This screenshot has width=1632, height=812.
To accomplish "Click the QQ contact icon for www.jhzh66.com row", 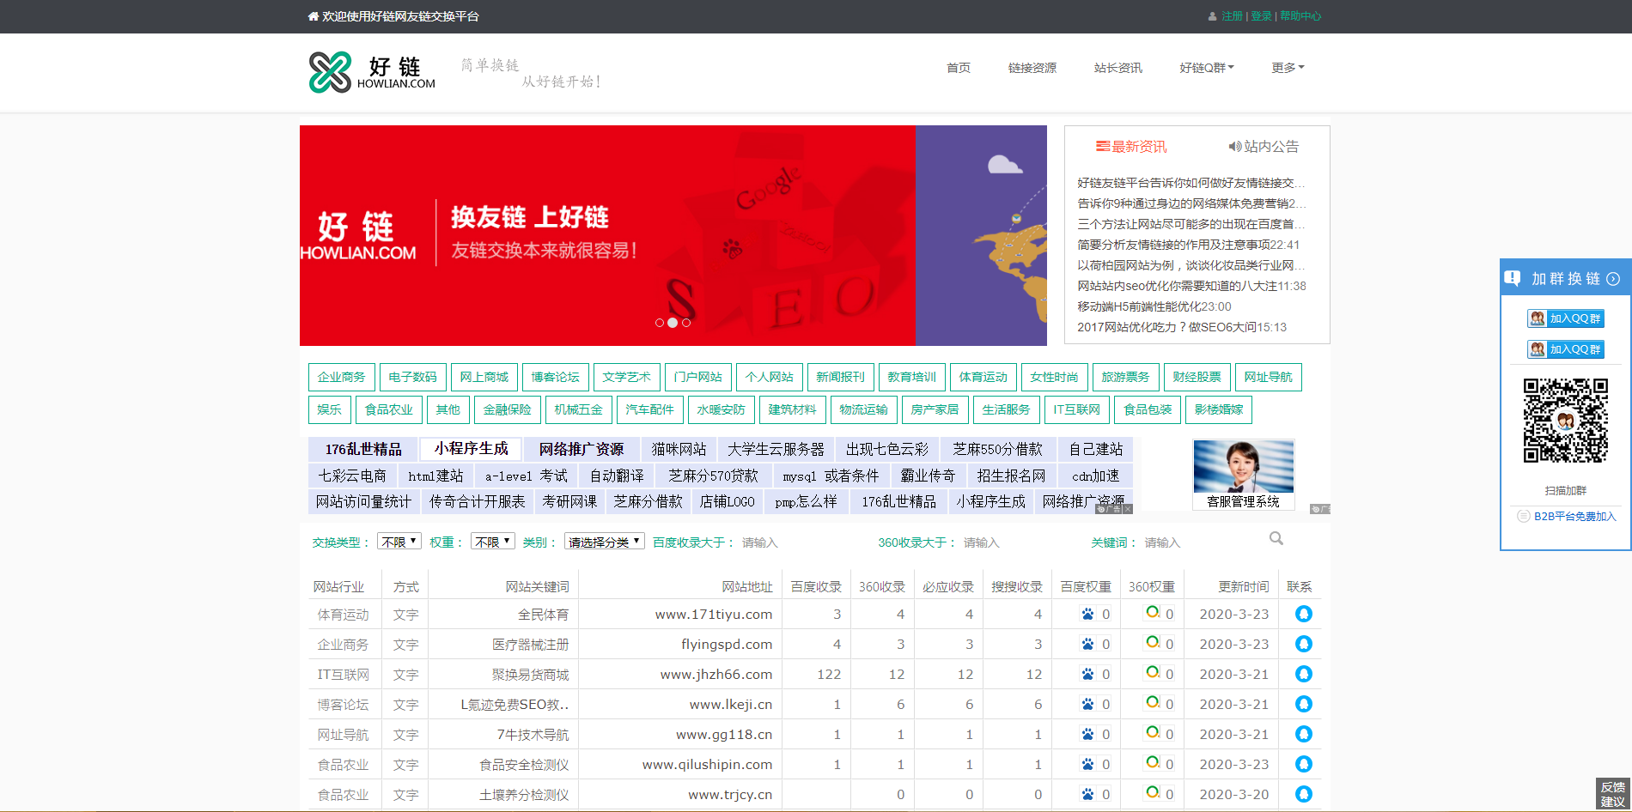I will [1303, 674].
